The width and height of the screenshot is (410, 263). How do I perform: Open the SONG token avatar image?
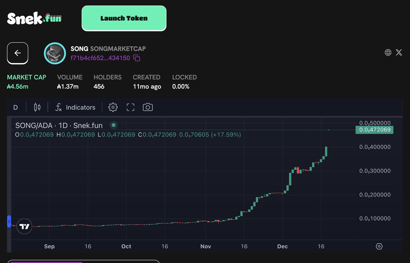coord(55,53)
